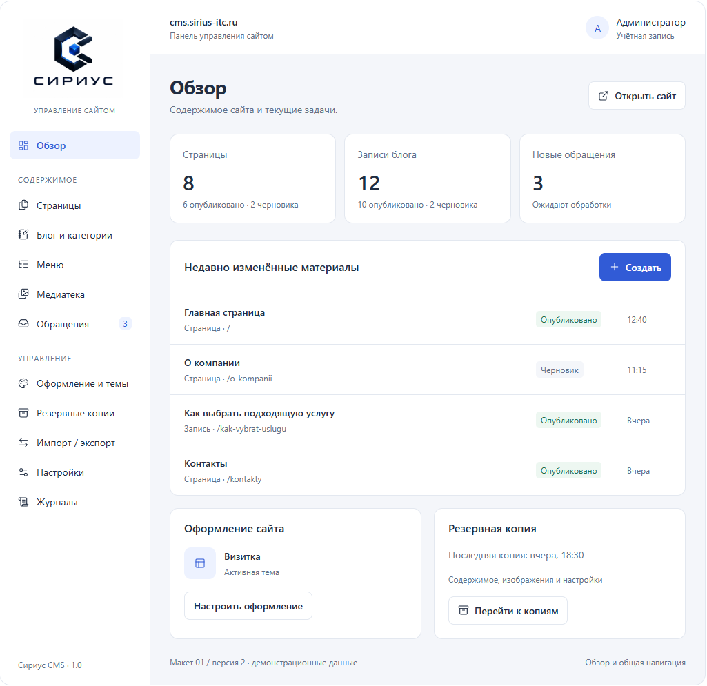
Task: Open Журналы in the sidebar
Action: pyautogui.click(x=75, y=502)
